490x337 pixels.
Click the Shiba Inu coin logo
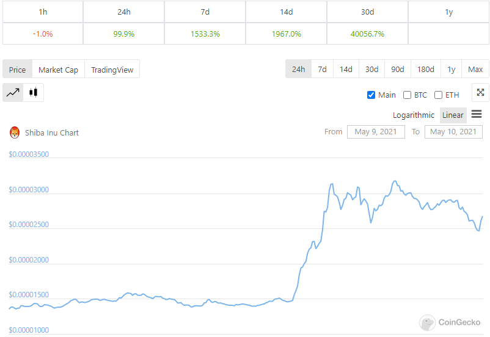click(15, 132)
